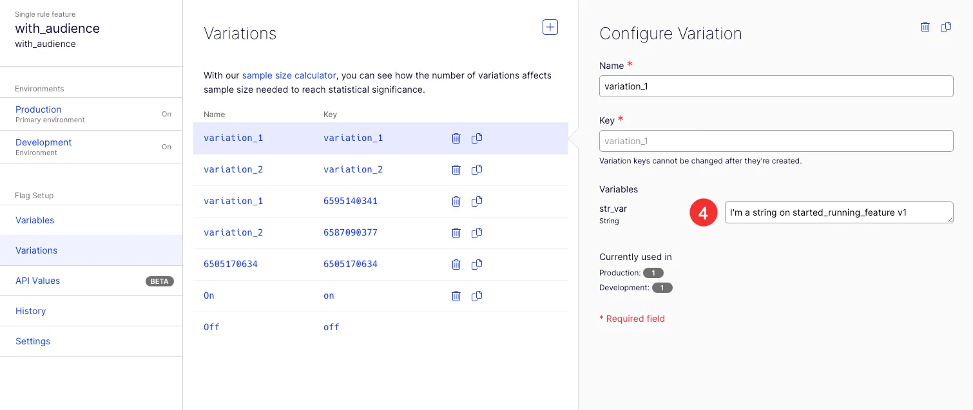Delete the highlighted variation_1 row with key variation_1
Screen dimensions: 973x410
pyautogui.click(x=456, y=138)
